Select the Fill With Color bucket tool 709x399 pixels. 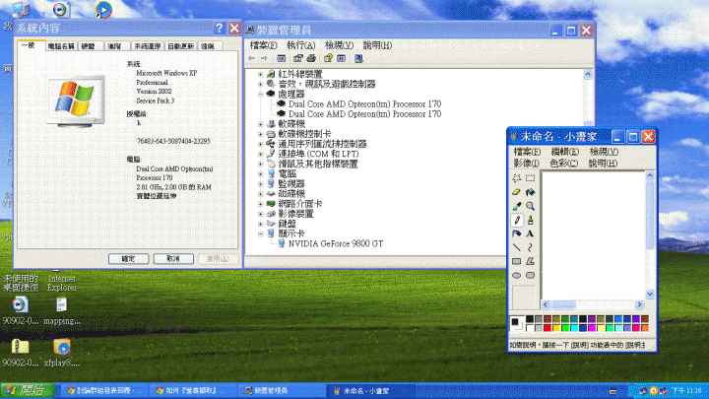(x=531, y=192)
